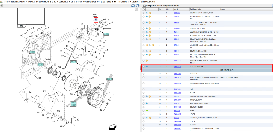This screenshot has height=132, width=273.
Task: Go to the home page icon
Action: click(1, 2)
